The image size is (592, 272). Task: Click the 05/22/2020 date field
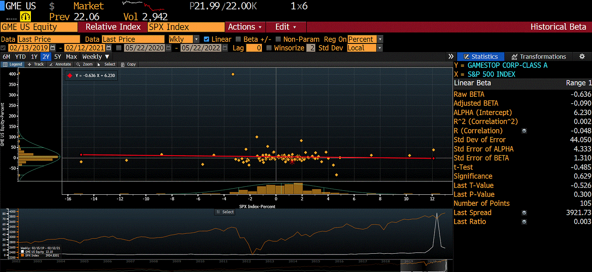(x=144, y=48)
